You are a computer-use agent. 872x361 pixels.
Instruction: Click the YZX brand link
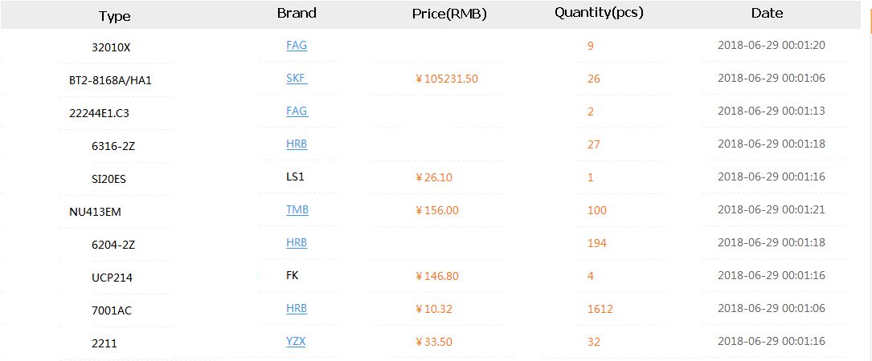tap(296, 342)
